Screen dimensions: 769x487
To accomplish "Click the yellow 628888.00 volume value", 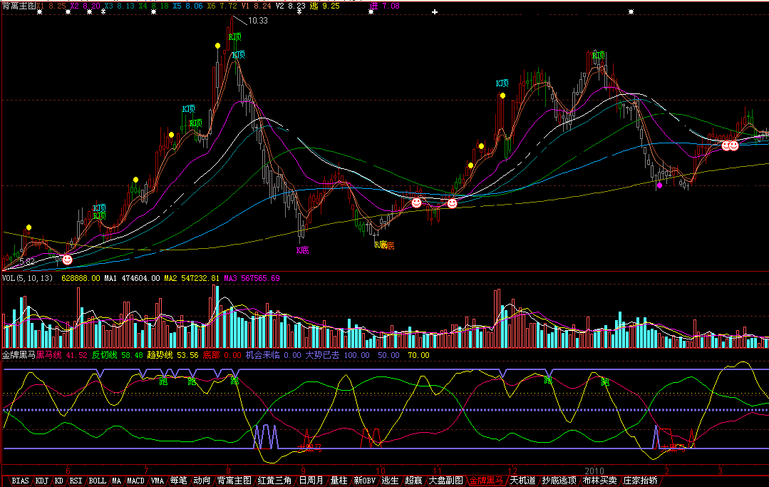I will 81,278.
